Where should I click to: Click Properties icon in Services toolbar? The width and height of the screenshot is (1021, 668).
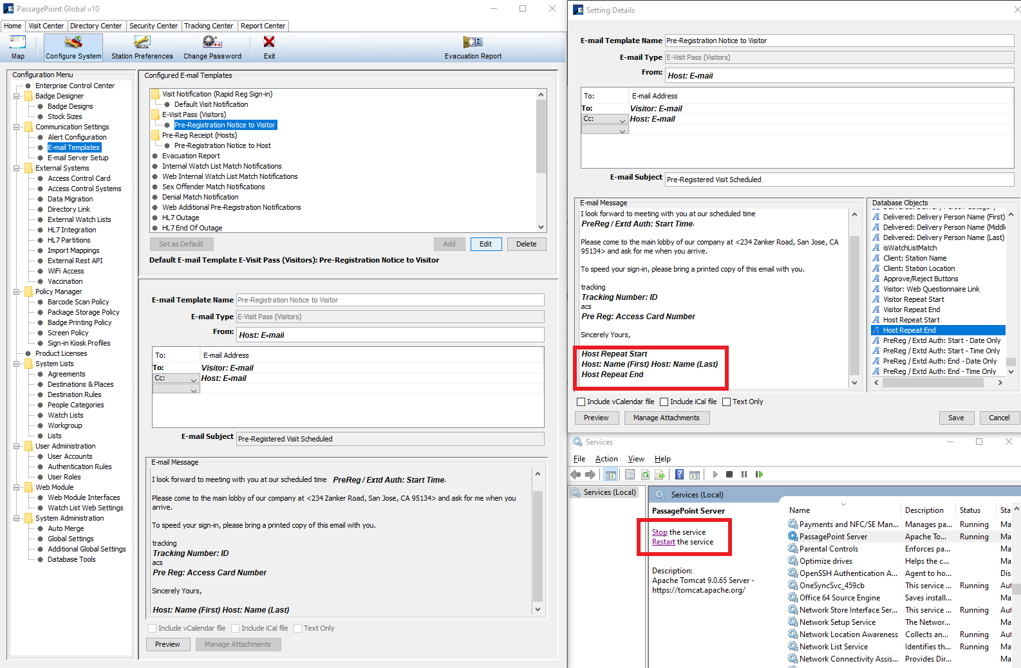click(x=630, y=474)
